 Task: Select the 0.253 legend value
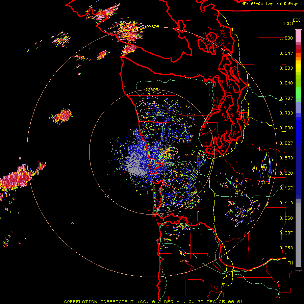286,248
